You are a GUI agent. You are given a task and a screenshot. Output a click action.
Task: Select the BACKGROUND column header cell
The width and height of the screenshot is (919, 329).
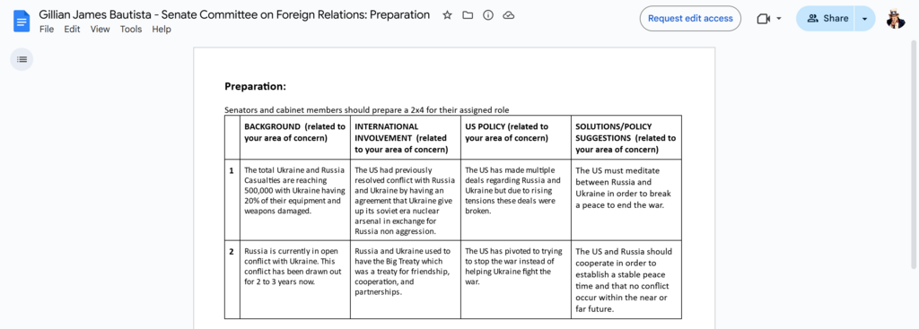coord(294,137)
